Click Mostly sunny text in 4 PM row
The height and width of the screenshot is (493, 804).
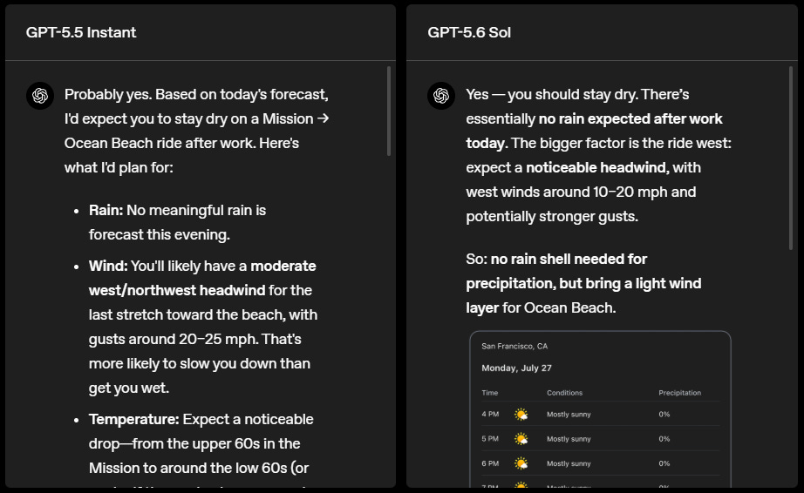tap(569, 414)
